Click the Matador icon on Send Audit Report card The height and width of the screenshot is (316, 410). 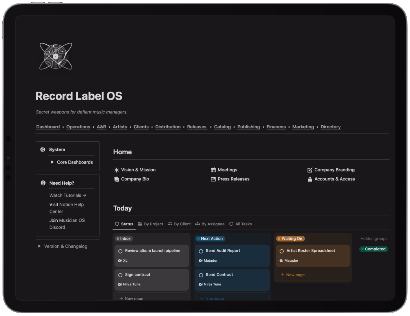click(201, 261)
